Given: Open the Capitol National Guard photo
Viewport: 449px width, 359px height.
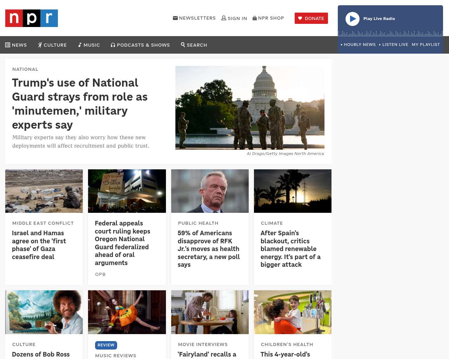Looking at the screenshot, I should (250, 108).
